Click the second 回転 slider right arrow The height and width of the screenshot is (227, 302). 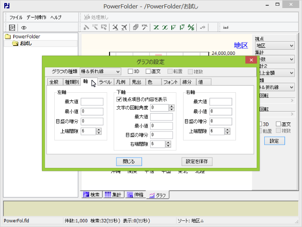point(292,114)
